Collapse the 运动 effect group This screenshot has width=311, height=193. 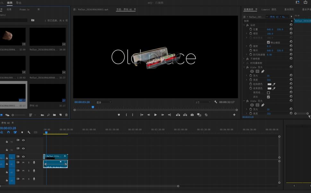244,25
